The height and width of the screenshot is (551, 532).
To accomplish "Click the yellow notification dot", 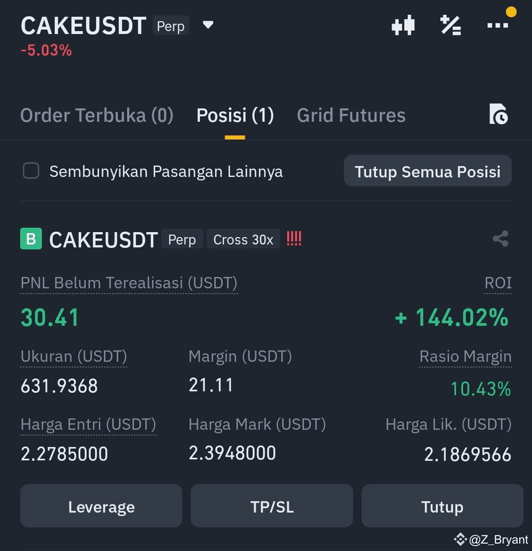I will [x=511, y=12].
